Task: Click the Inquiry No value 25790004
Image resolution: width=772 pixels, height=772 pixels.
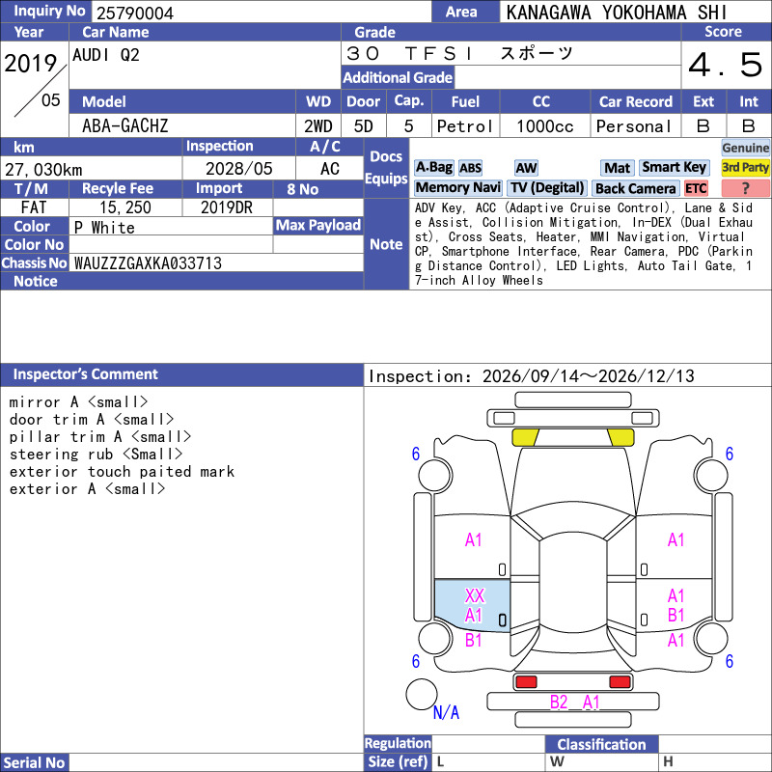Action: (135, 13)
